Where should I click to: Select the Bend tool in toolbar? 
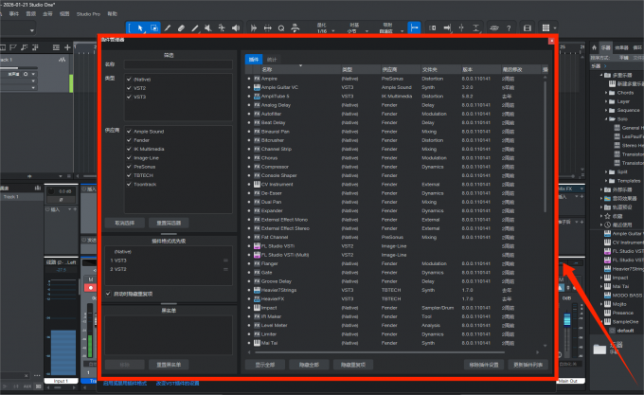222,27
